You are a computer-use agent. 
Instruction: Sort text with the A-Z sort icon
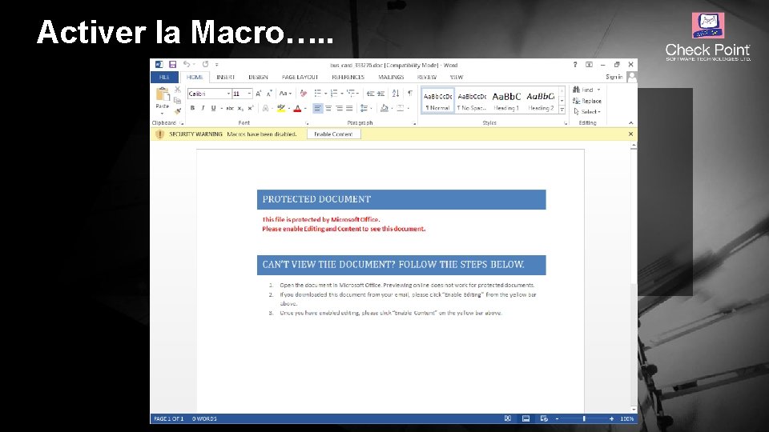pos(396,94)
